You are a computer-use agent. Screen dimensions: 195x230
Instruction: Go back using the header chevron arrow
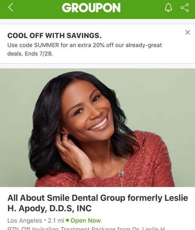pyautogui.click(x=11, y=7)
